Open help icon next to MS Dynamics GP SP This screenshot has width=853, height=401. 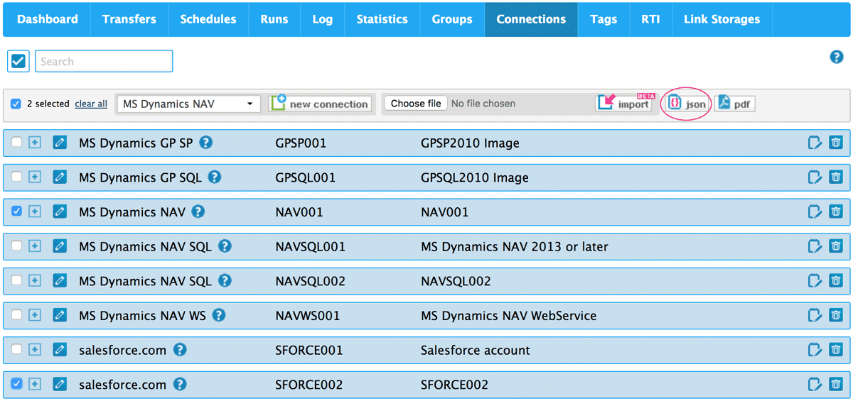click(205, 143)
